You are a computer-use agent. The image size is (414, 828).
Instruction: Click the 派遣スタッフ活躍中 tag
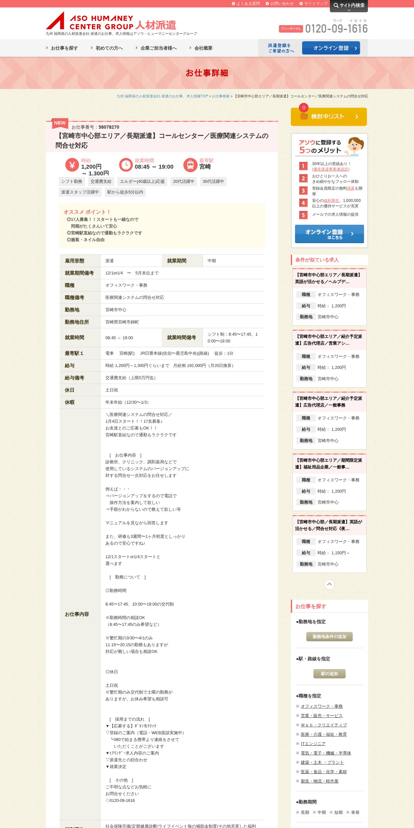[x=80, y=192]
